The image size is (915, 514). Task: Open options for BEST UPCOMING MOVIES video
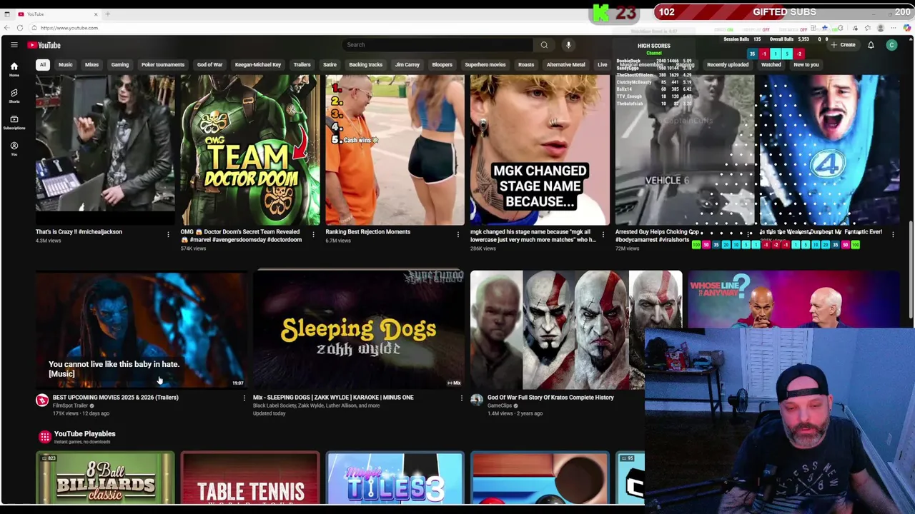pyautogui.click(x=244, y=398)
